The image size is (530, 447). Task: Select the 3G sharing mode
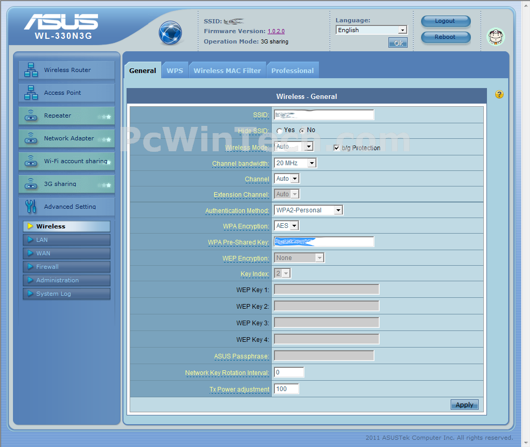point(66,184)
